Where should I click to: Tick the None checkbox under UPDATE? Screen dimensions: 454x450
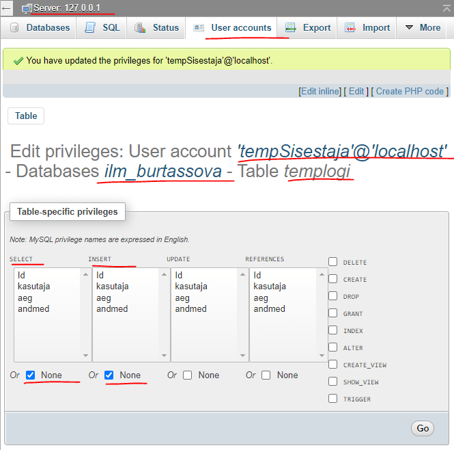click(x=188, y=375)
